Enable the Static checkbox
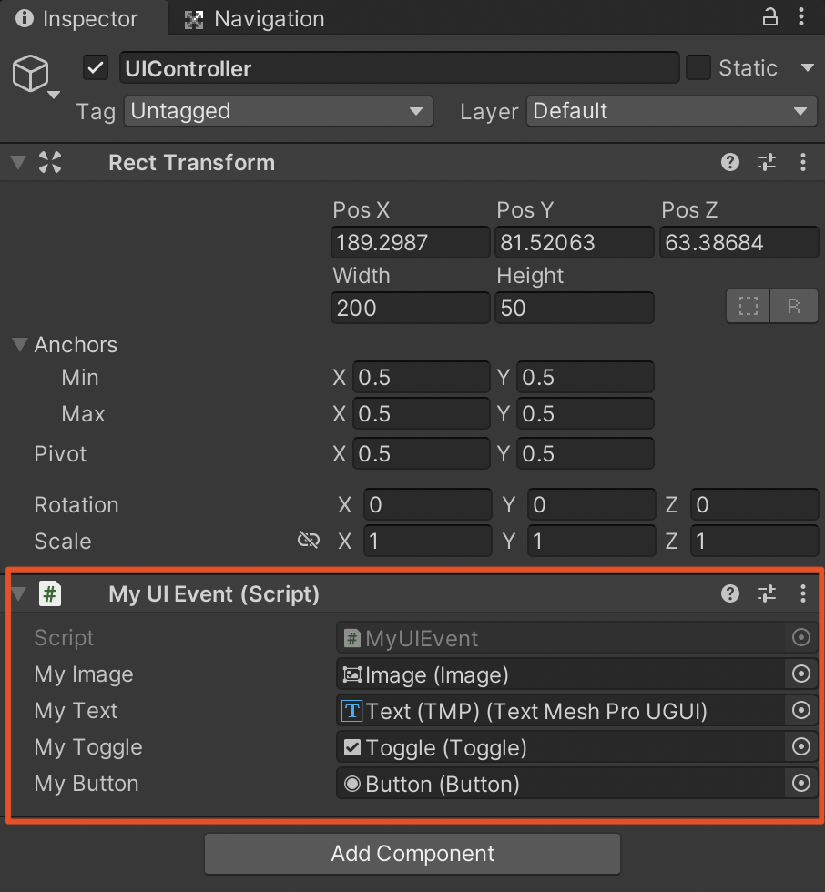825x892 pixels. pyautogui.click(x=698, y=67)
